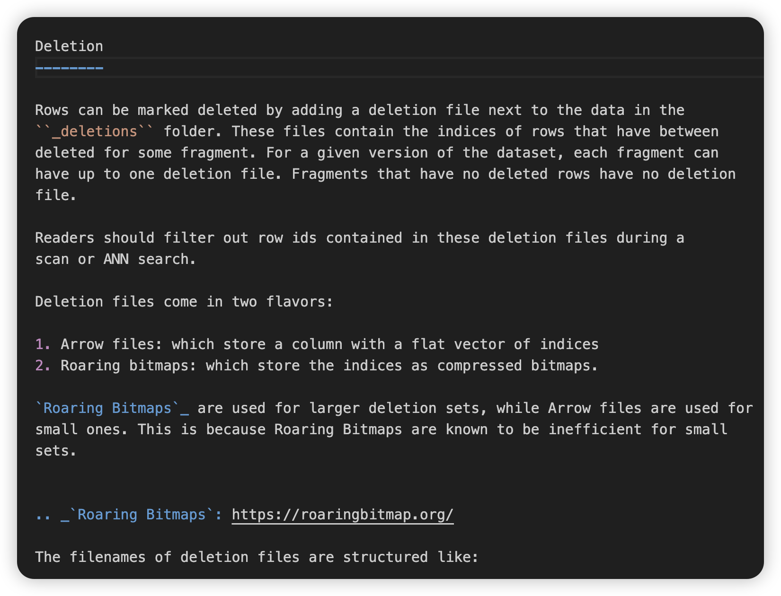Screen dimensions: 781x596
Task: Click the .. _`Roaring Bitmaps`: target definition
Action: pos(129,515)
